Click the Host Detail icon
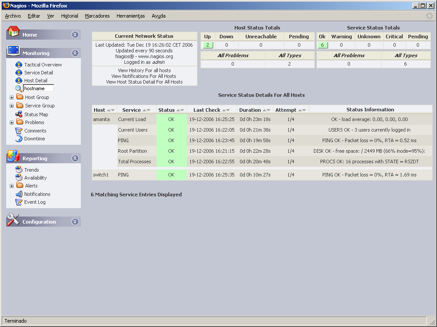This screenshot has width=437, height=327. click(18, 81)
